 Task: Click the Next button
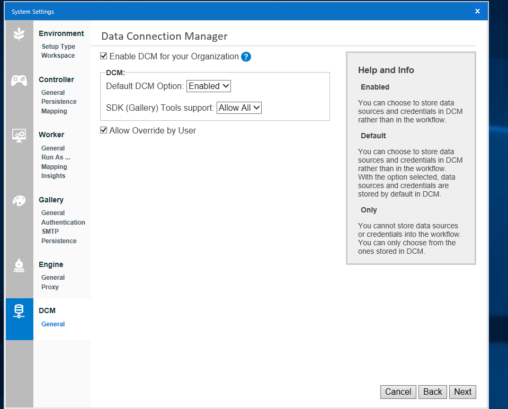pyautogui.click(x=462, y=392)
